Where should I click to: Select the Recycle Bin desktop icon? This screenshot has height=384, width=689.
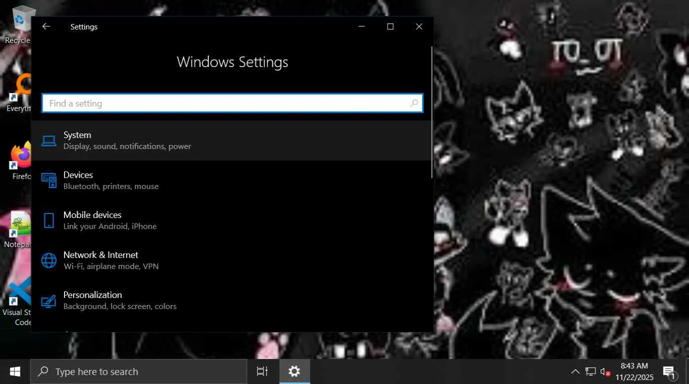(18, 25)
